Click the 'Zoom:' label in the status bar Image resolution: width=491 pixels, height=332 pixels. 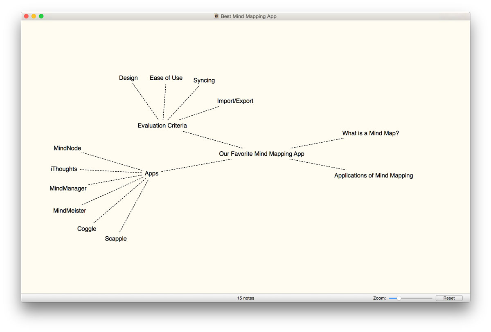379,298
